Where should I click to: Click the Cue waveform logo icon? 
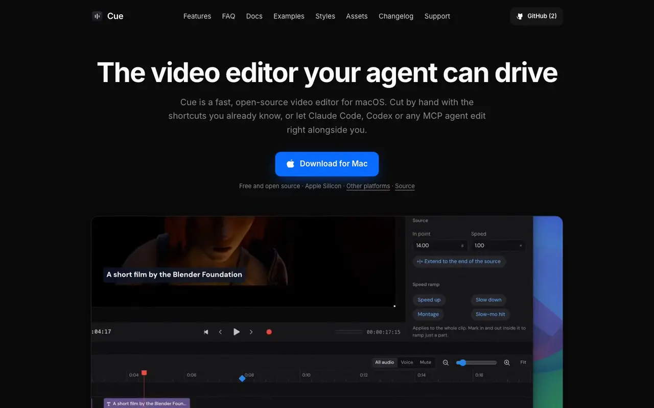97,16
